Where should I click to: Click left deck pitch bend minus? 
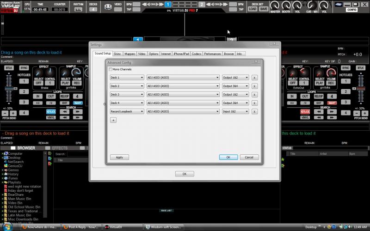5,113
